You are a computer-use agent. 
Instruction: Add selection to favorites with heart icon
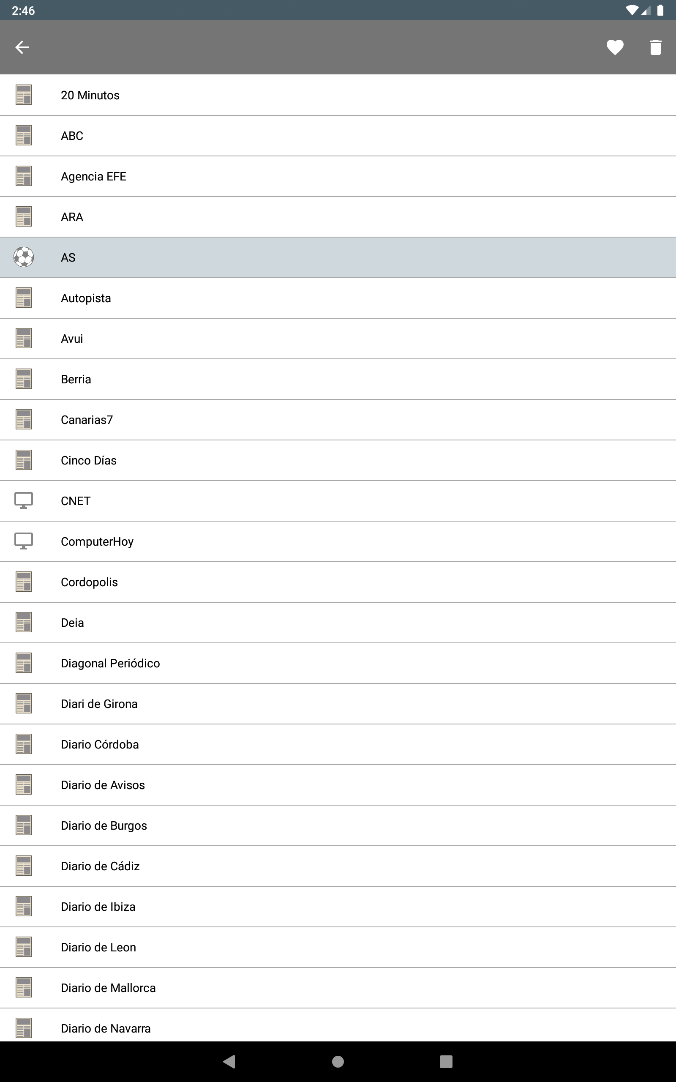click(615, 47)
